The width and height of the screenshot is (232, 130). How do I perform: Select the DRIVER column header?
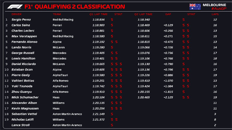(x=16, y=14)
